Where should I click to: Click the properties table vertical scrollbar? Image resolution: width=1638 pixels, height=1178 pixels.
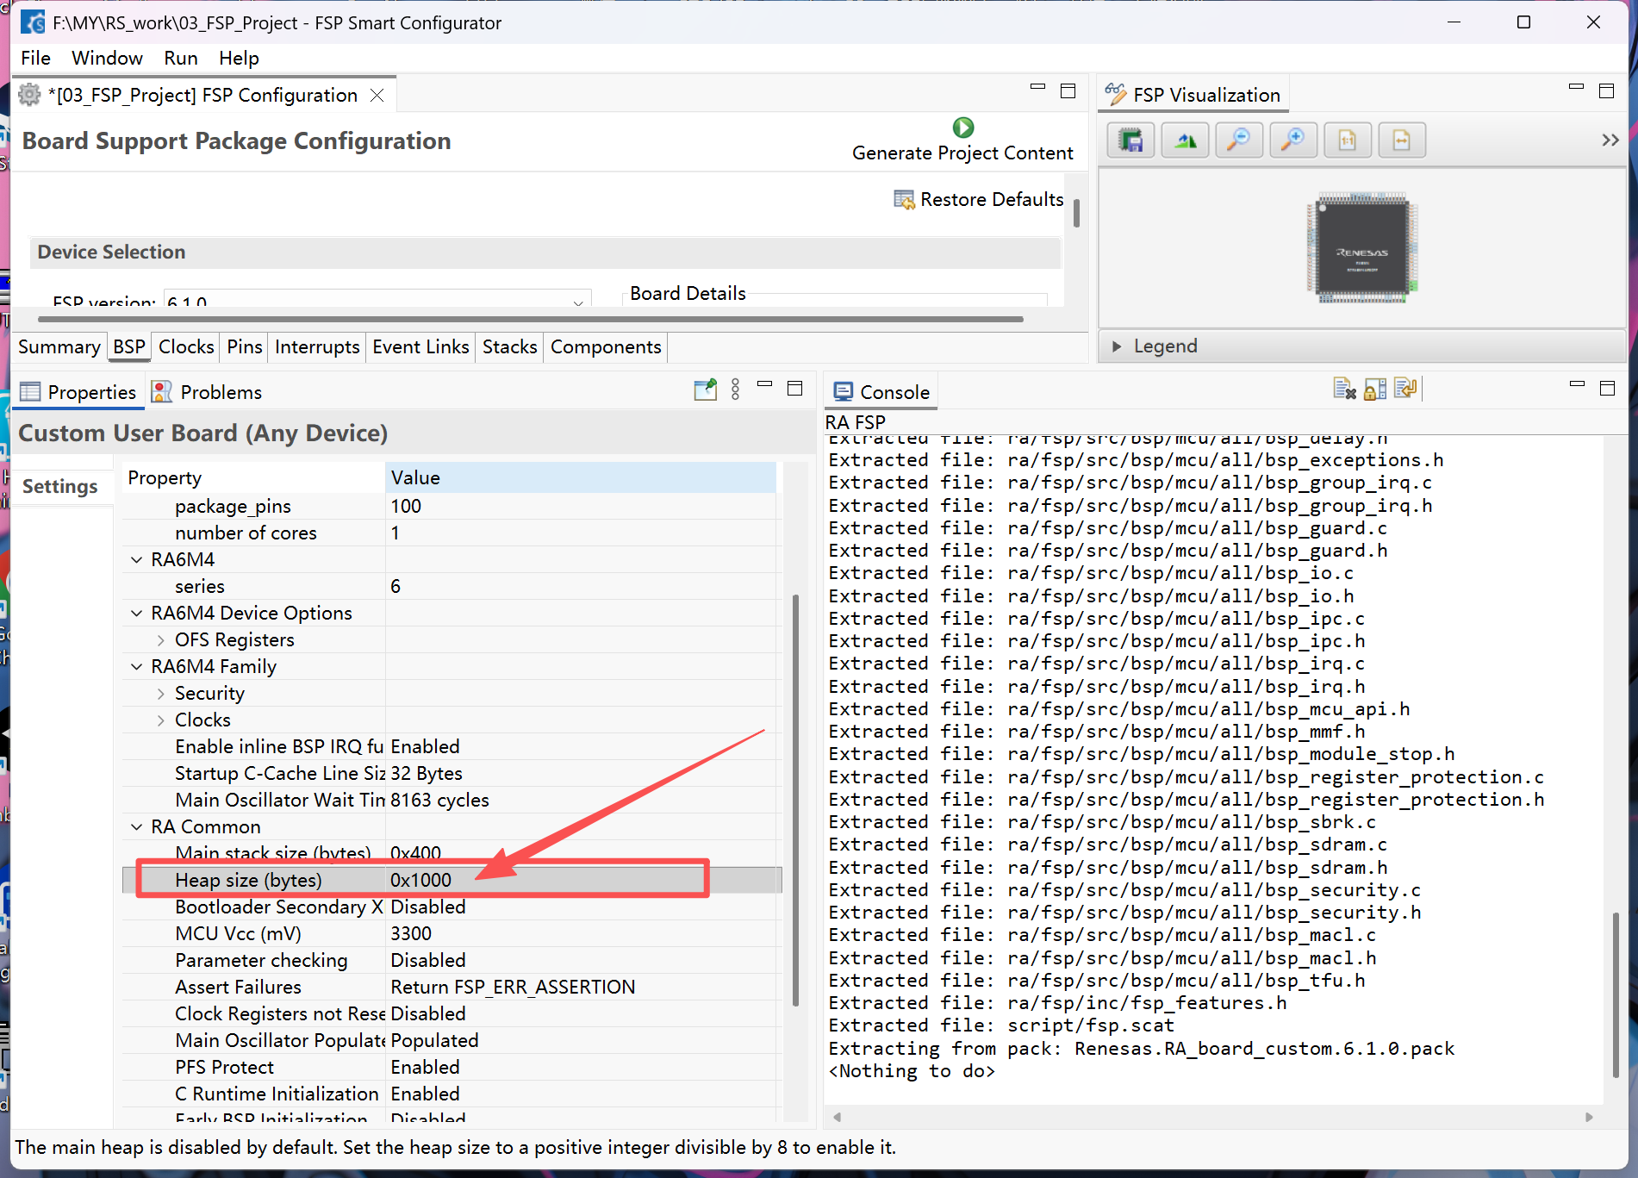coord(795,800)
